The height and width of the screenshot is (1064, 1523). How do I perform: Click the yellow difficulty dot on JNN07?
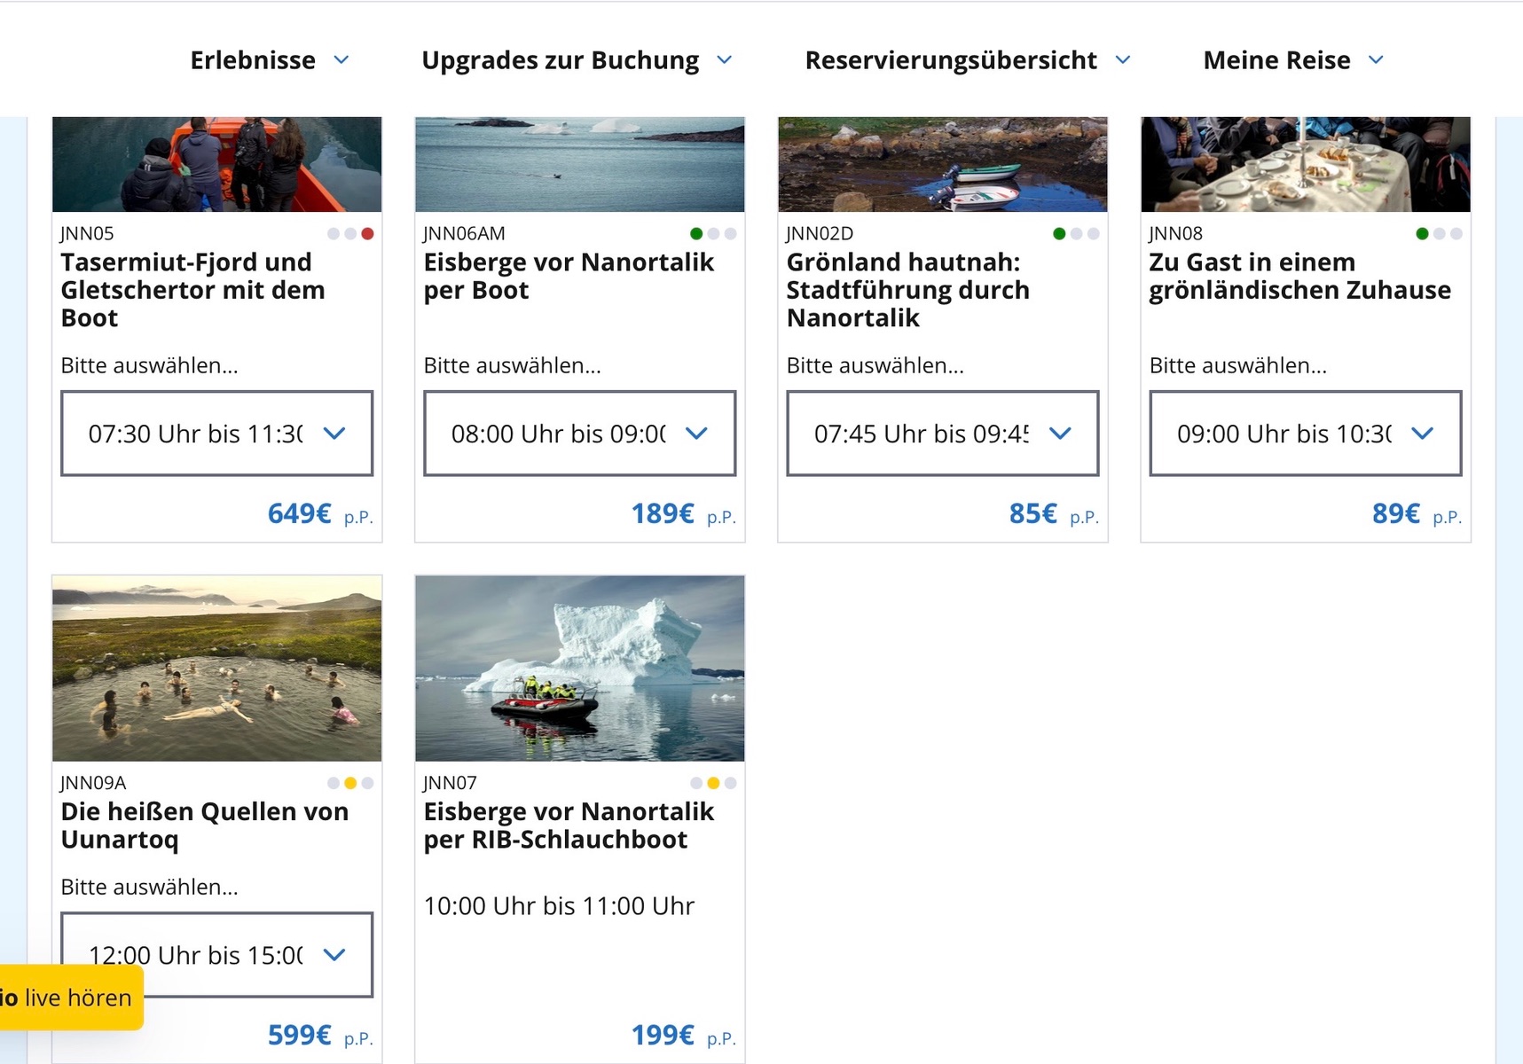(x=713, y=783)
